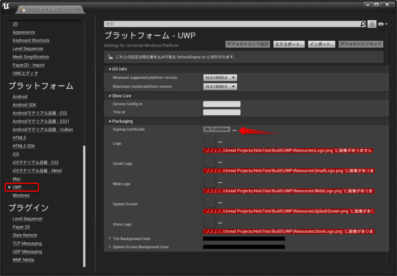Open the Android platform settings
This screenshot has height=276, width=397.
point(20,97)
